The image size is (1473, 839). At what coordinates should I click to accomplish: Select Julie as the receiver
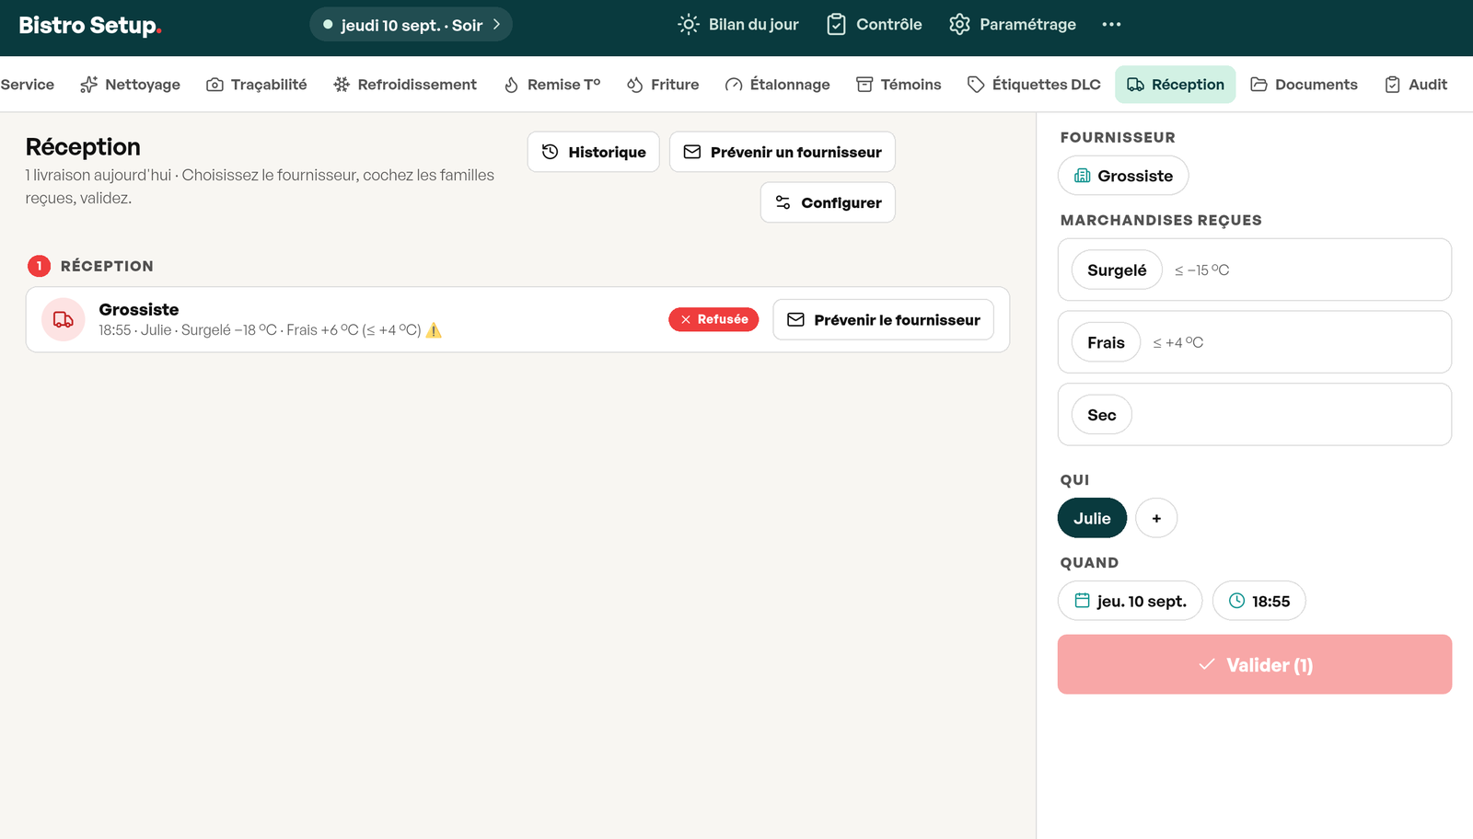1092,518
